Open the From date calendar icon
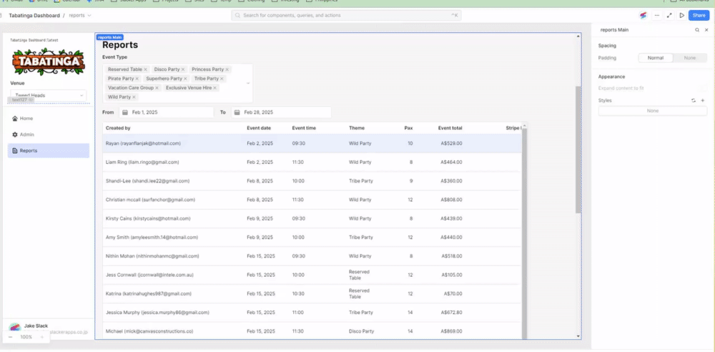 tap(125, 112)
